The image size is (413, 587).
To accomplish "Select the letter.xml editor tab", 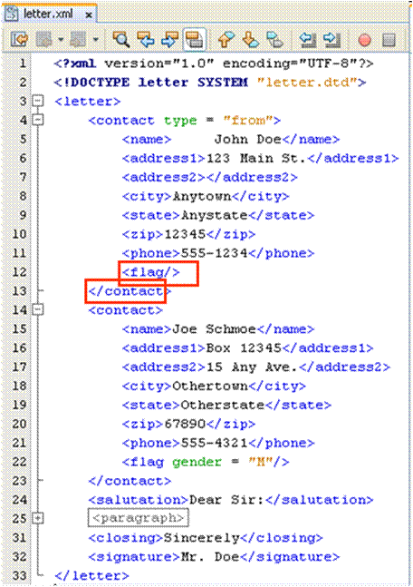I will pyautogui.click(x=48, y=14).
